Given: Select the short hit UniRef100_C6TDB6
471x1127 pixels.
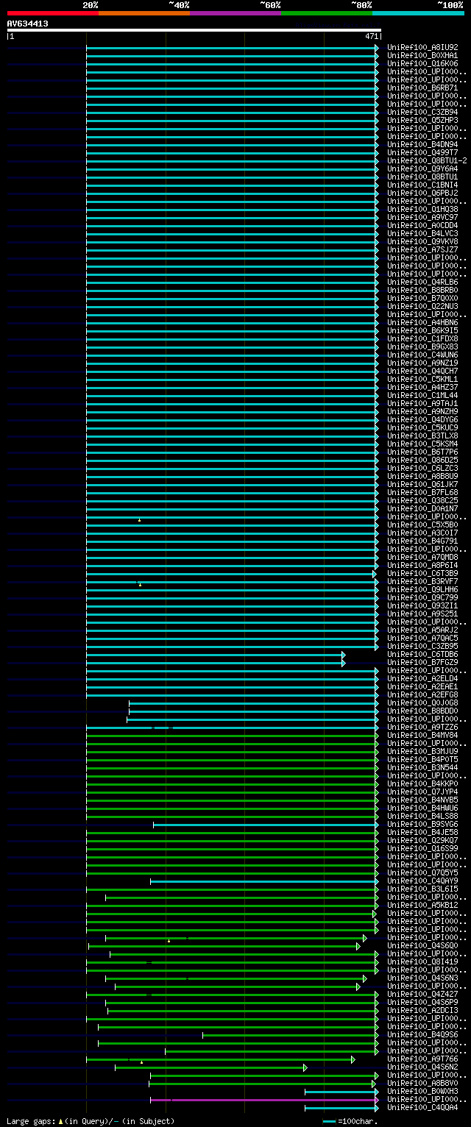Looking at the screenshot, I should pyautogui.click(x=422, y=654).
